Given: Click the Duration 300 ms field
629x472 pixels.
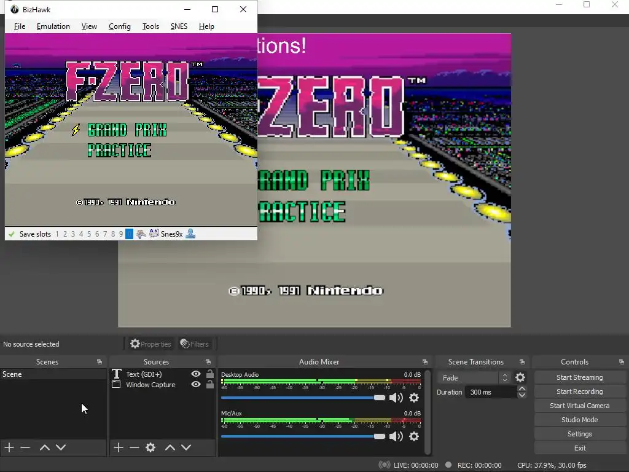Looking at the screenshot, I should (x=491, y=392).
